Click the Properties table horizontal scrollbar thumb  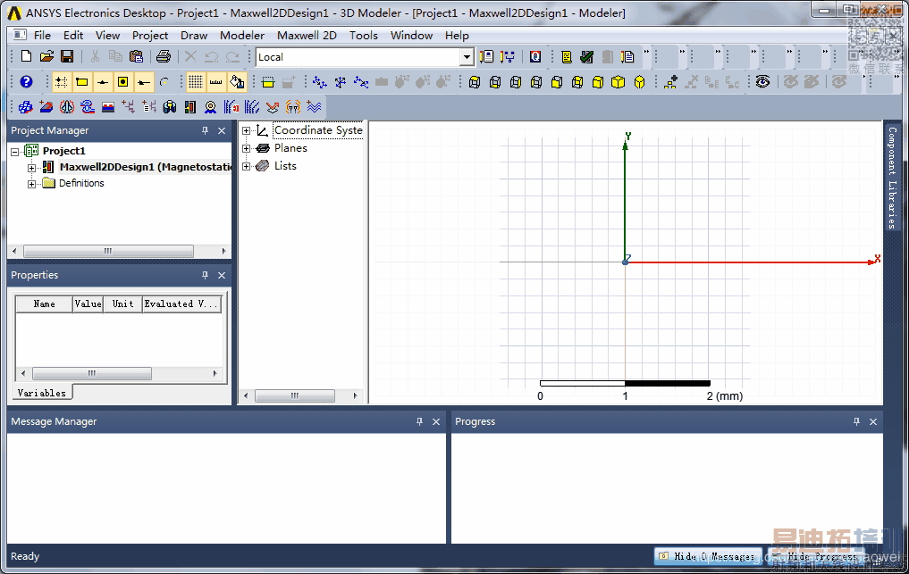pyautogui.click(x=92, y=374)
